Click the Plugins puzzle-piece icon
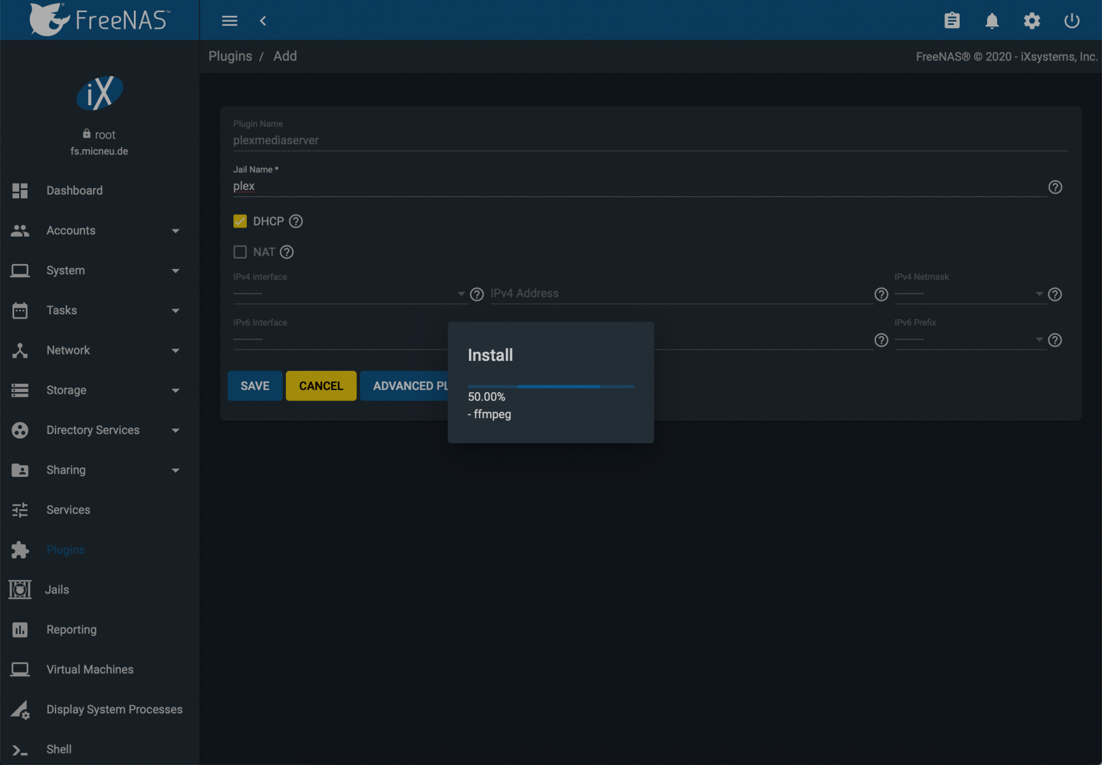 point(20,550)
